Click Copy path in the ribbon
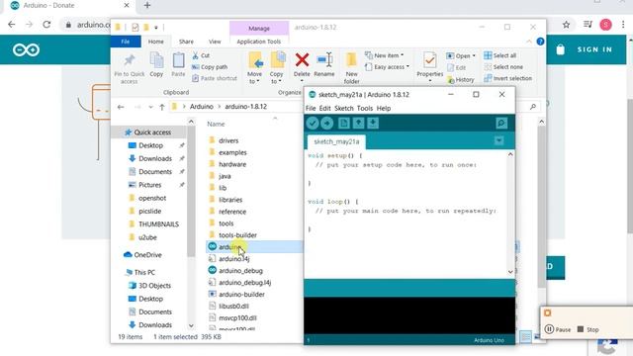The image size is (633, 356). tap(210, 67)
